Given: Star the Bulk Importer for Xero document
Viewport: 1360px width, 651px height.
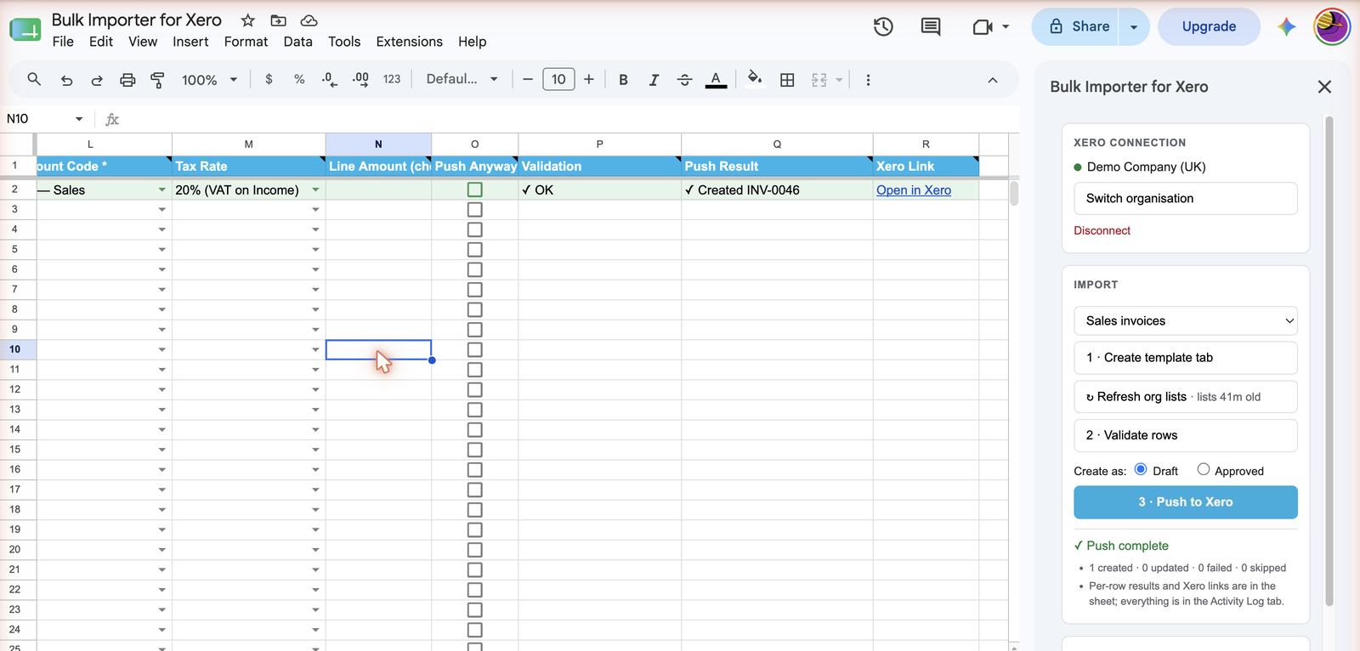Looking at the screenshot, I should [248, 20].
